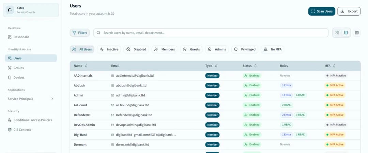The height and width of the screenshot is (153, 368).
Task: Click the Member badge for Digi Bank
Action: pyautogui.click(x=212, y=135)
